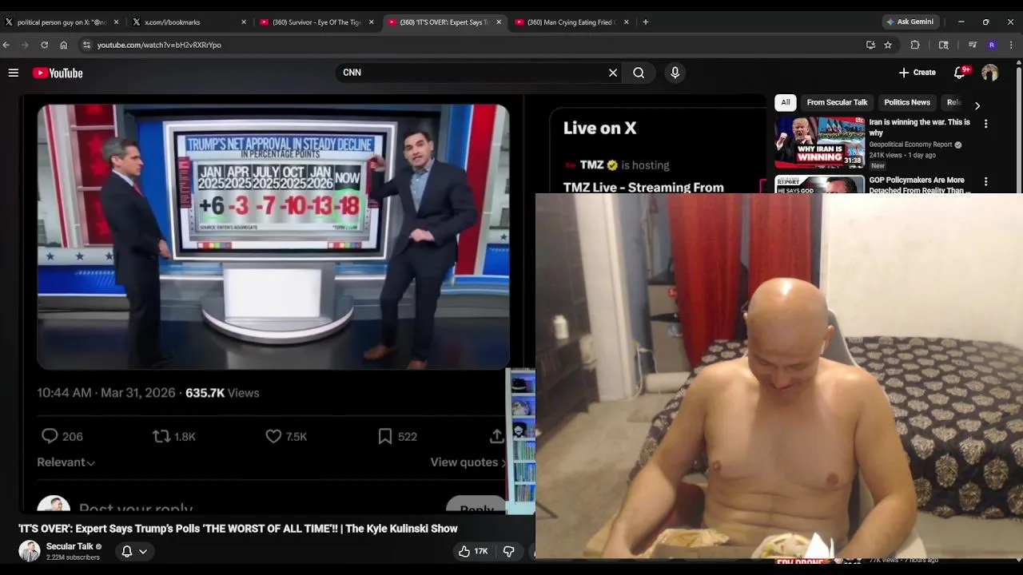1023x575 pixels.
Task: View site information icon in the address bar
Action: (86, 45)
